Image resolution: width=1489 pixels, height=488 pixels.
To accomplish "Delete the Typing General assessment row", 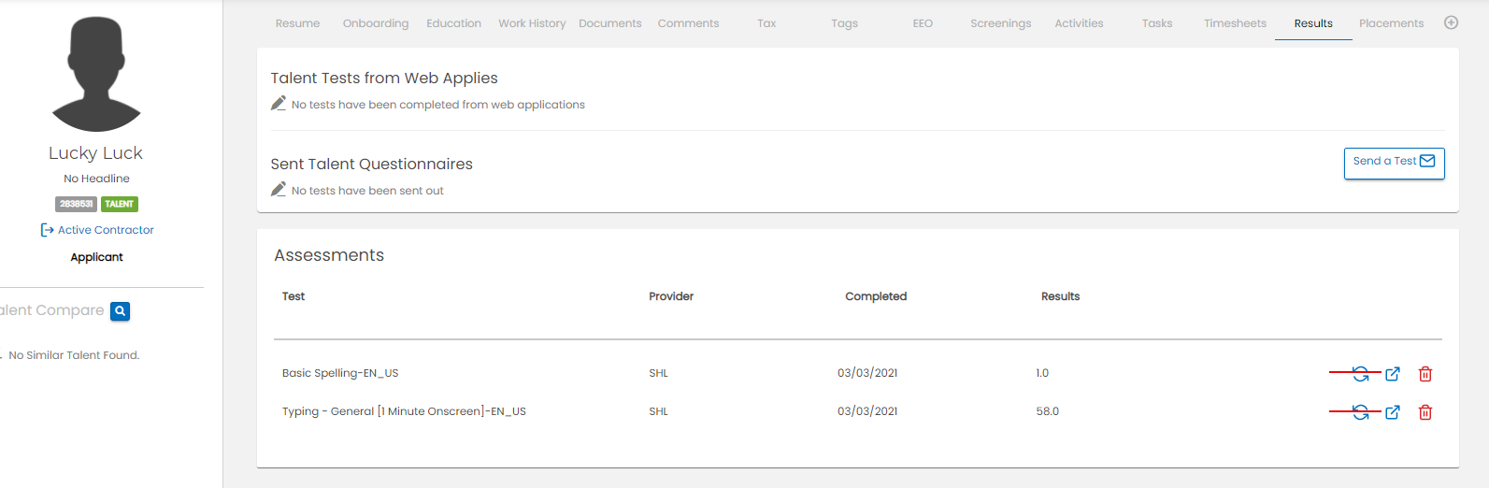I will click(x=1425, y=412).
